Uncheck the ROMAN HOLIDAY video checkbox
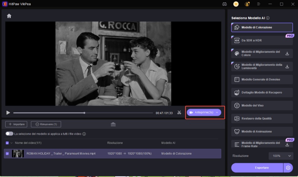298x177 pixels. 7,154
